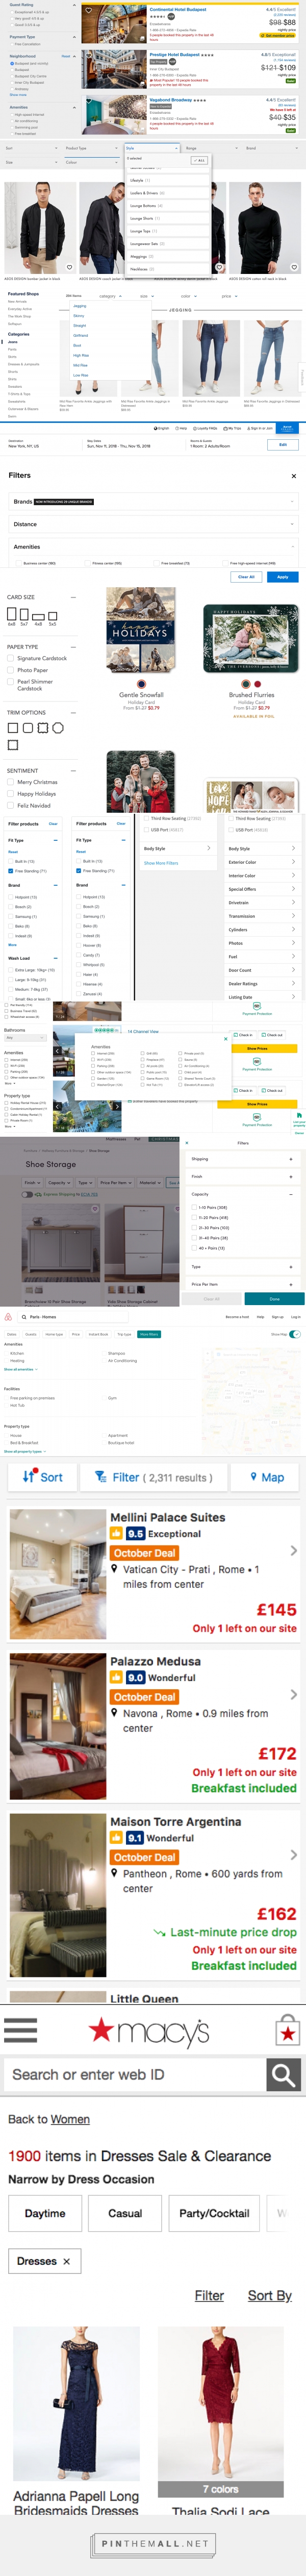Expand the Distance filter section
Screen dimensions: 306x2576
(153, 524)
